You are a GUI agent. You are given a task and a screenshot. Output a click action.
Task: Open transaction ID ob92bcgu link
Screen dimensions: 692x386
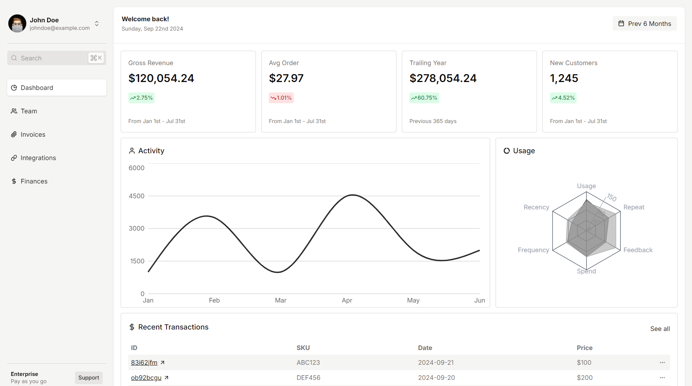point(146,378)
